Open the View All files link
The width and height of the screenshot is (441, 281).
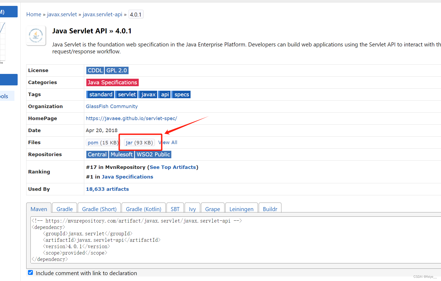point(168,143)
